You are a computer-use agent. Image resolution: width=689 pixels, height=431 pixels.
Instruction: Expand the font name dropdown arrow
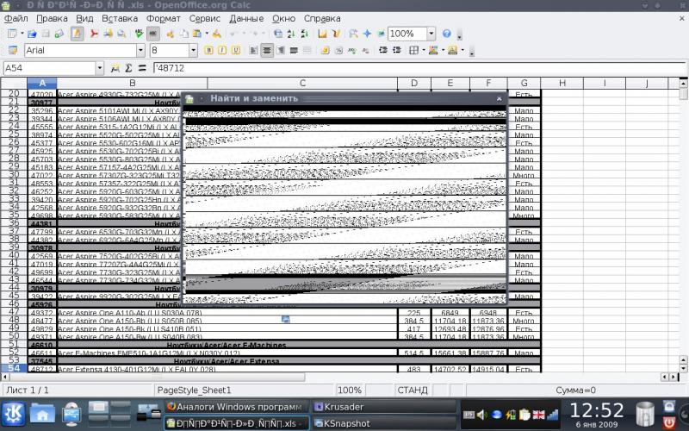[140, 50]
